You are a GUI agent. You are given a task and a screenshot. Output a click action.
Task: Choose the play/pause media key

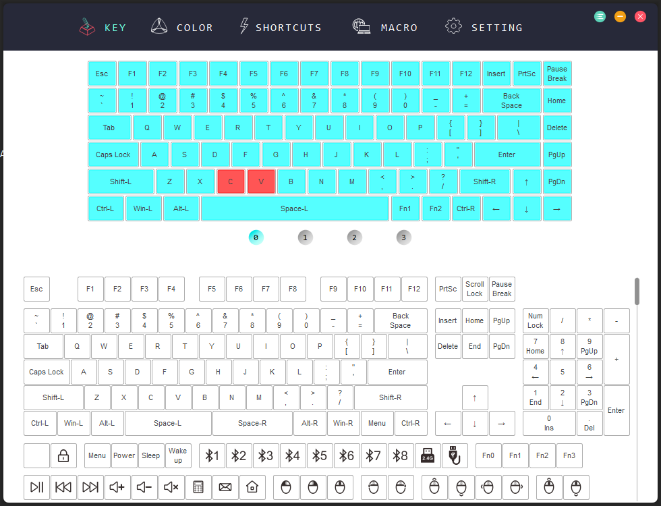tap(36, 487)
